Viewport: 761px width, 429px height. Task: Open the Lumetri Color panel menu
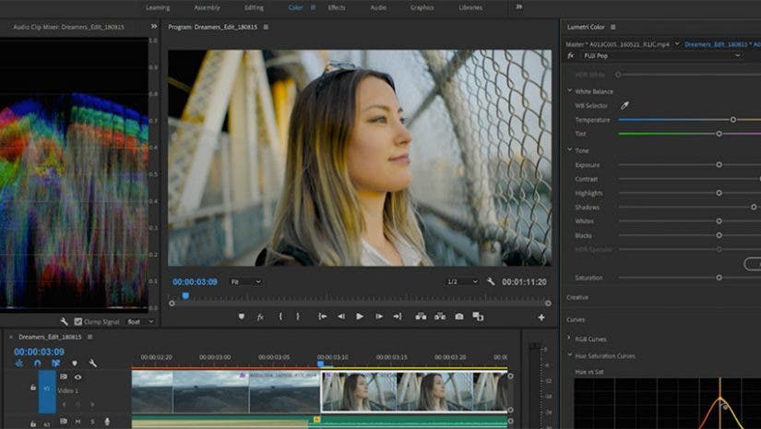613,27
